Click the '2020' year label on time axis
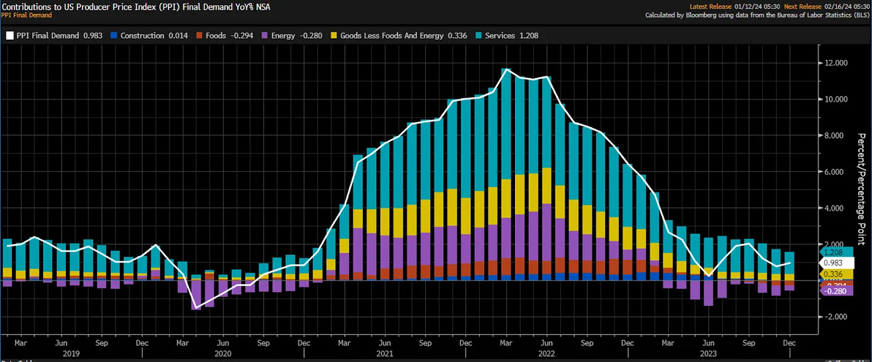This screenshot has width=872, height=362. point(222,354)
